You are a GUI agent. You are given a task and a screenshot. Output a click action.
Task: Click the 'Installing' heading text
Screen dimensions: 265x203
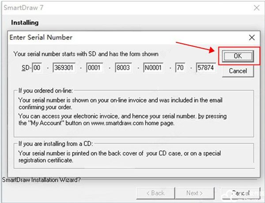coord(25,23)
